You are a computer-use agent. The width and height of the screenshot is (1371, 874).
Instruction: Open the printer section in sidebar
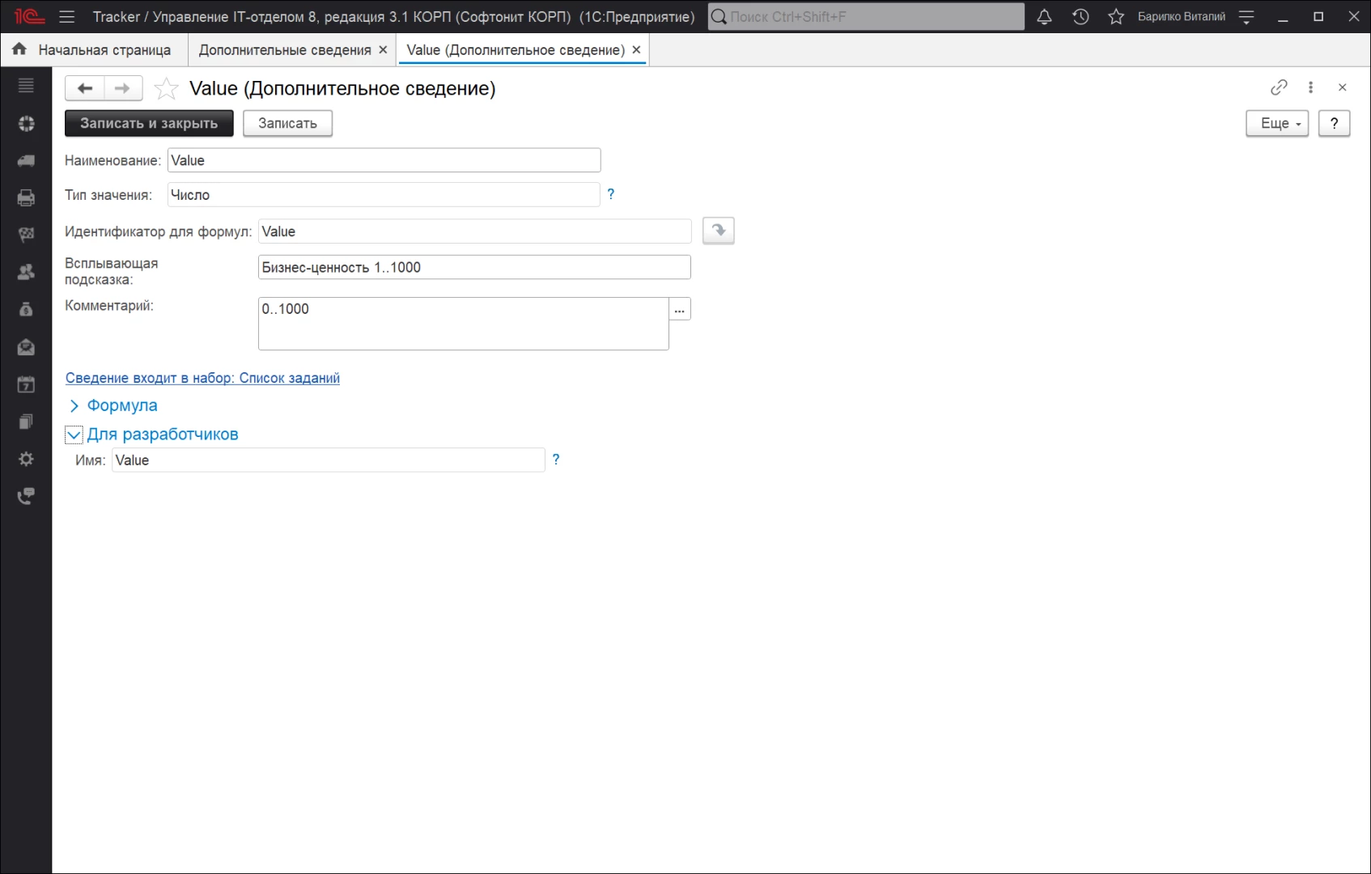pyautogui.click(x=26, y=197)
